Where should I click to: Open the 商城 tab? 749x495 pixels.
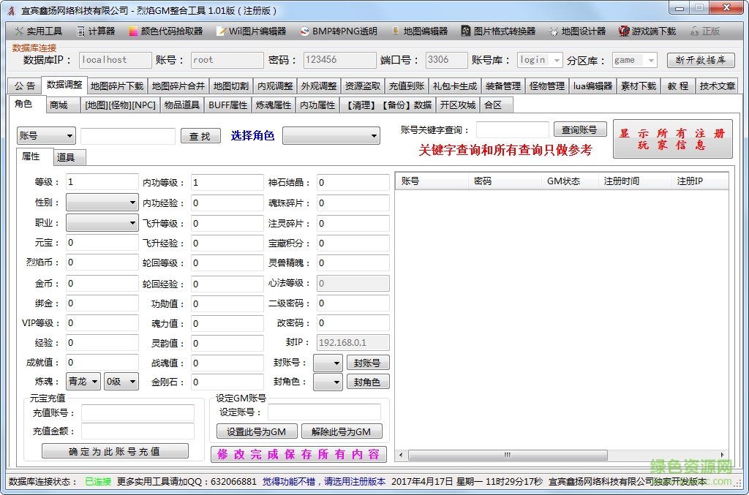tap(61, 105)
